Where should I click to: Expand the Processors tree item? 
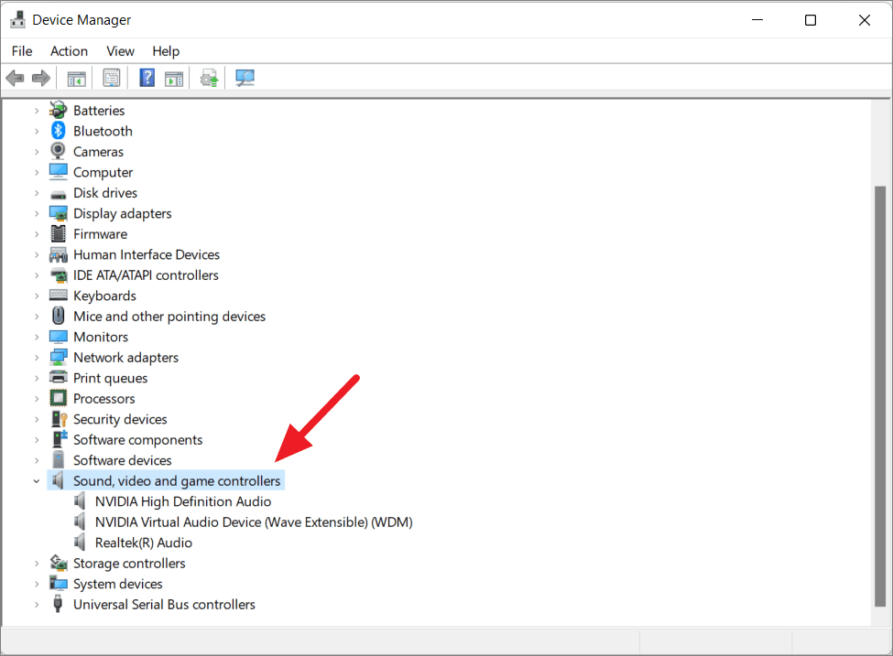point(37,398)
